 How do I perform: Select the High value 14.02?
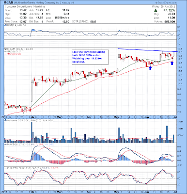(x=22, y=14)
